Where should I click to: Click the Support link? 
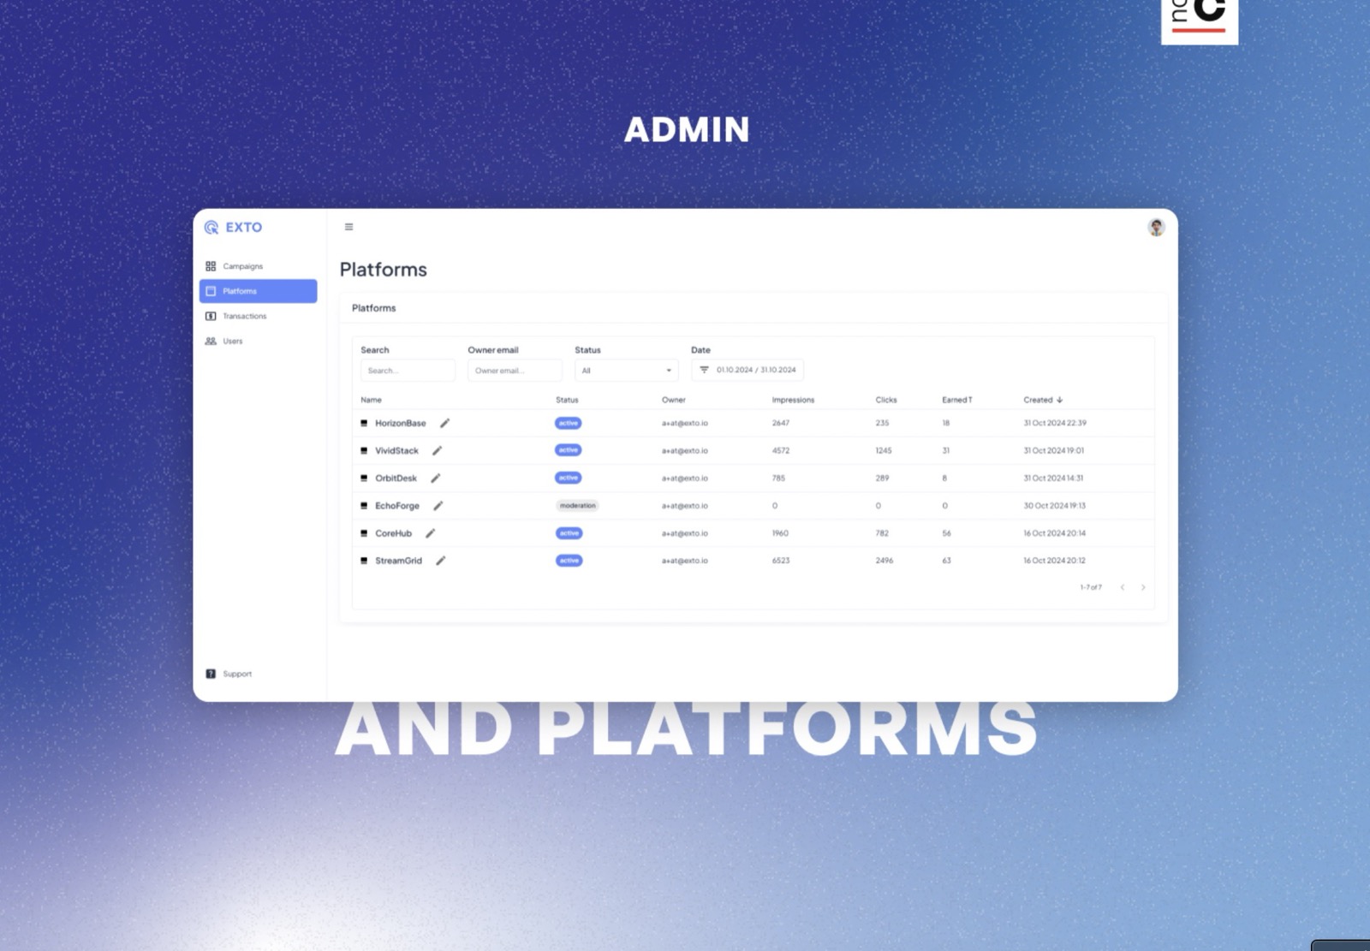tap(237, 674)
